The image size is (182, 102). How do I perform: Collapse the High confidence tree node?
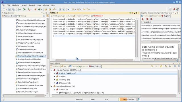[52, 70]
